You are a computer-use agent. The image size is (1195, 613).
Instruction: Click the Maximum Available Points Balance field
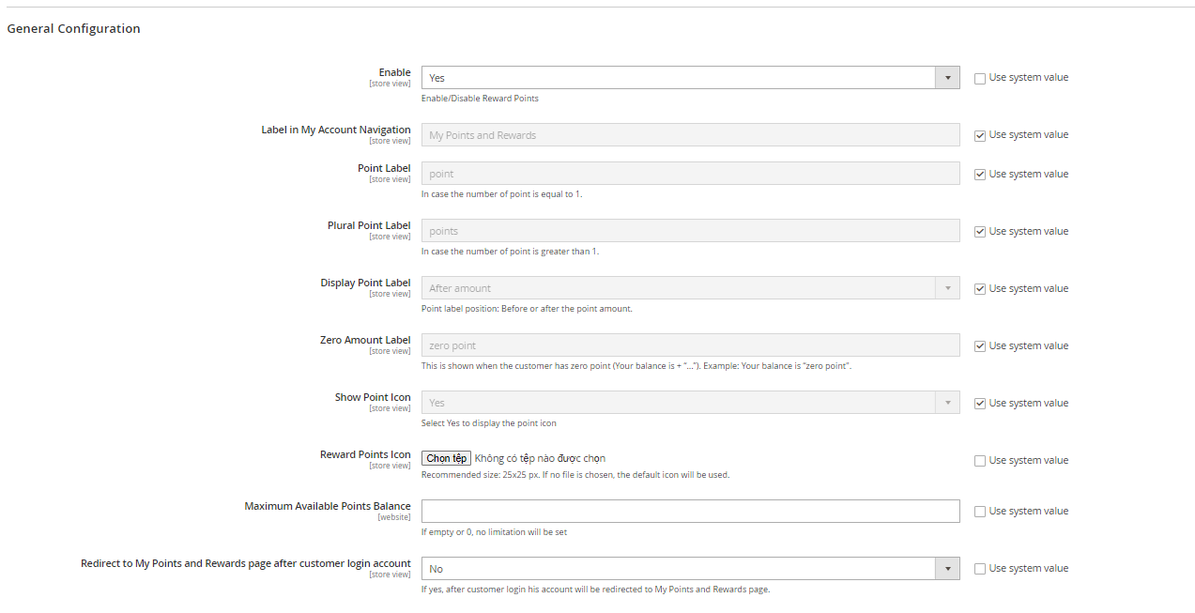[x=690, y=511]
